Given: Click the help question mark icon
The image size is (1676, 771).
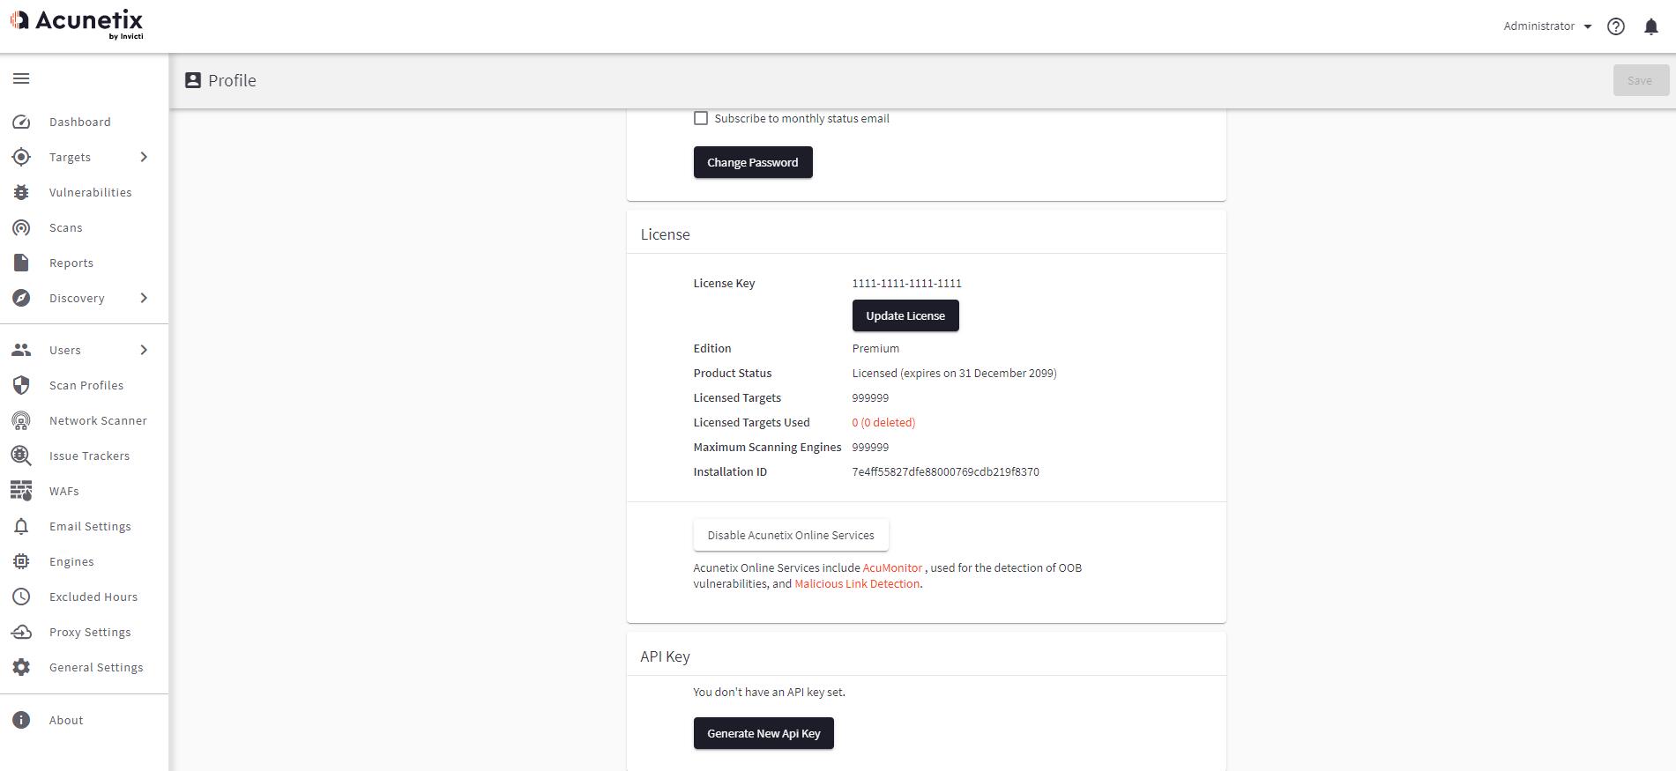Looking at the screenshot, I should click(1615, 26).
